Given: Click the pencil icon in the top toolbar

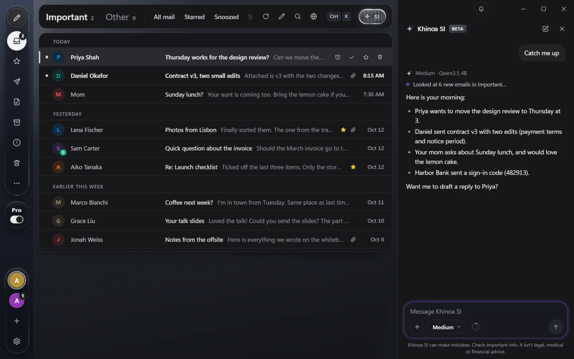Looking at the screenshot, I should click(282, 17).
